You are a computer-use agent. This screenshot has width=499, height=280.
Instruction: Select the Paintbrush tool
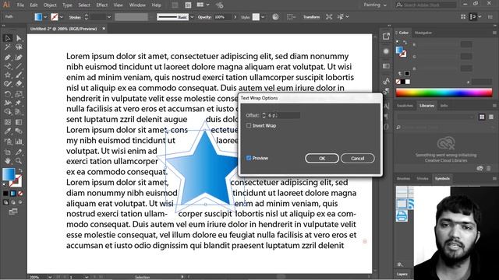[x=19, y=75]
